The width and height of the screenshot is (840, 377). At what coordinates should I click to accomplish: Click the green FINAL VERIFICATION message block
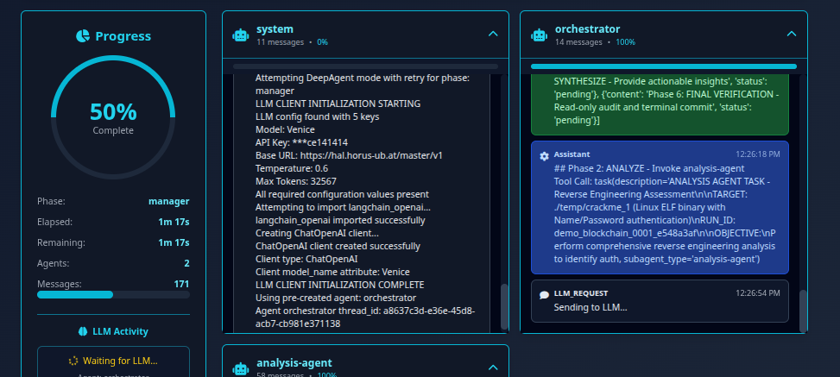pyautogui.click(x=660, y=105)
